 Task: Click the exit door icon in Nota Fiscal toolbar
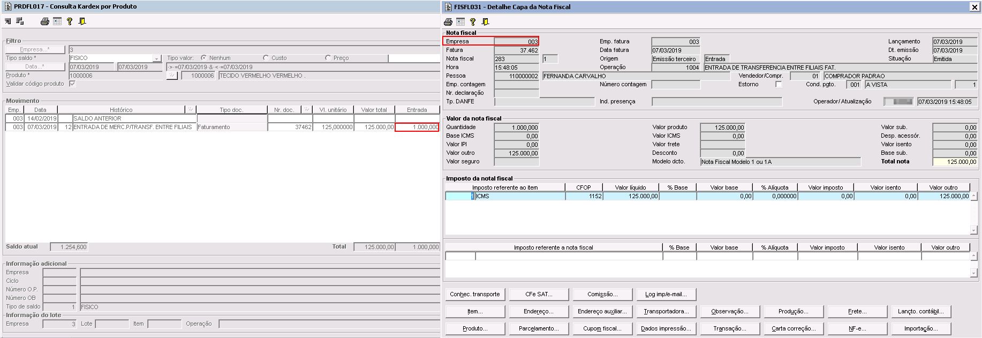(x=485, y=22)
